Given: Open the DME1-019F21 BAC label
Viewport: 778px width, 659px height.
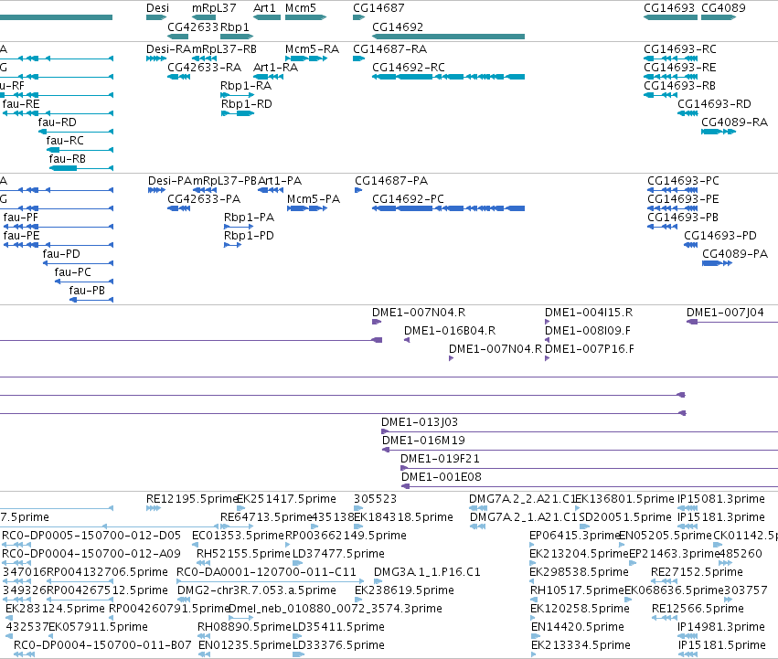Looking at the screenshot, I should pyautogui.click(x=440, y=460).
